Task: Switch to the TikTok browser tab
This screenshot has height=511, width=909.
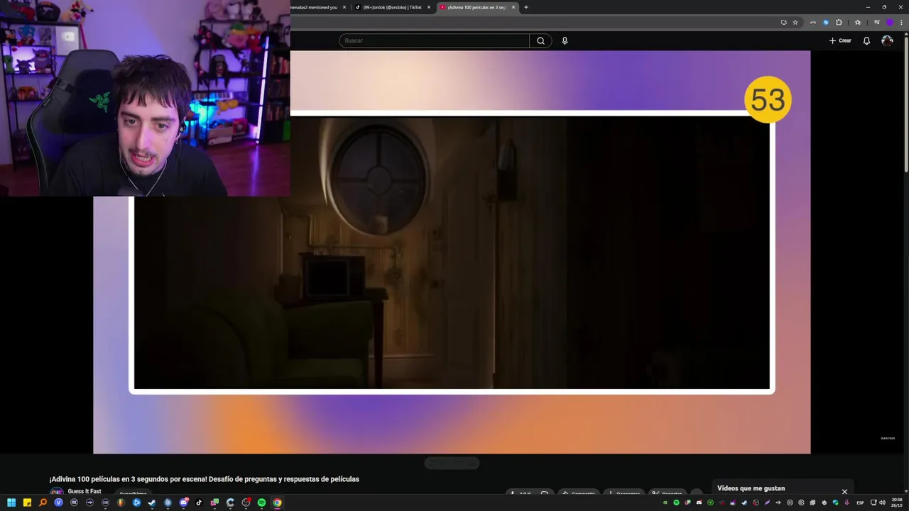Action: click(392, 7)
